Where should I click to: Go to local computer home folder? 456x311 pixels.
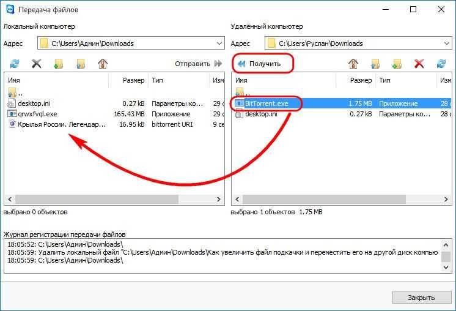[x=102, y=64]
